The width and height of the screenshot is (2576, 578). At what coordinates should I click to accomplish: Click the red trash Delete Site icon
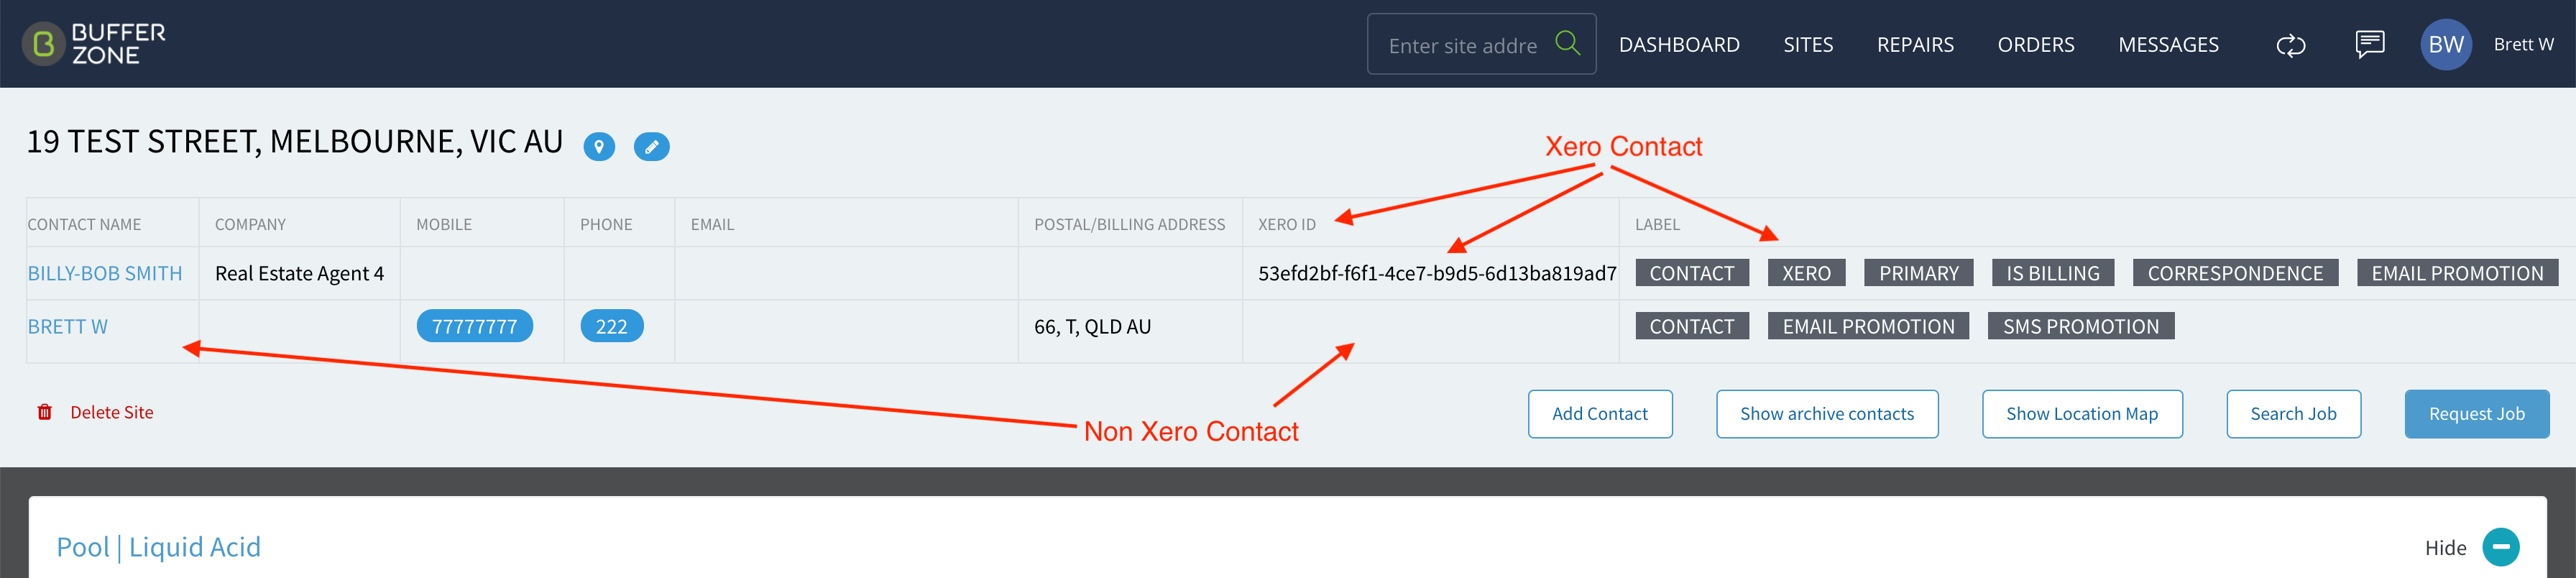45,412
